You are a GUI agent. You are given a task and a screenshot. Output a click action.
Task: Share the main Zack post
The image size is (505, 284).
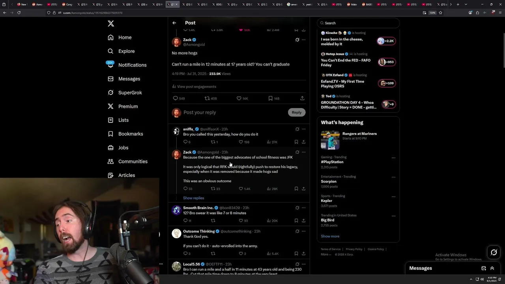click(x=302, y=98)
